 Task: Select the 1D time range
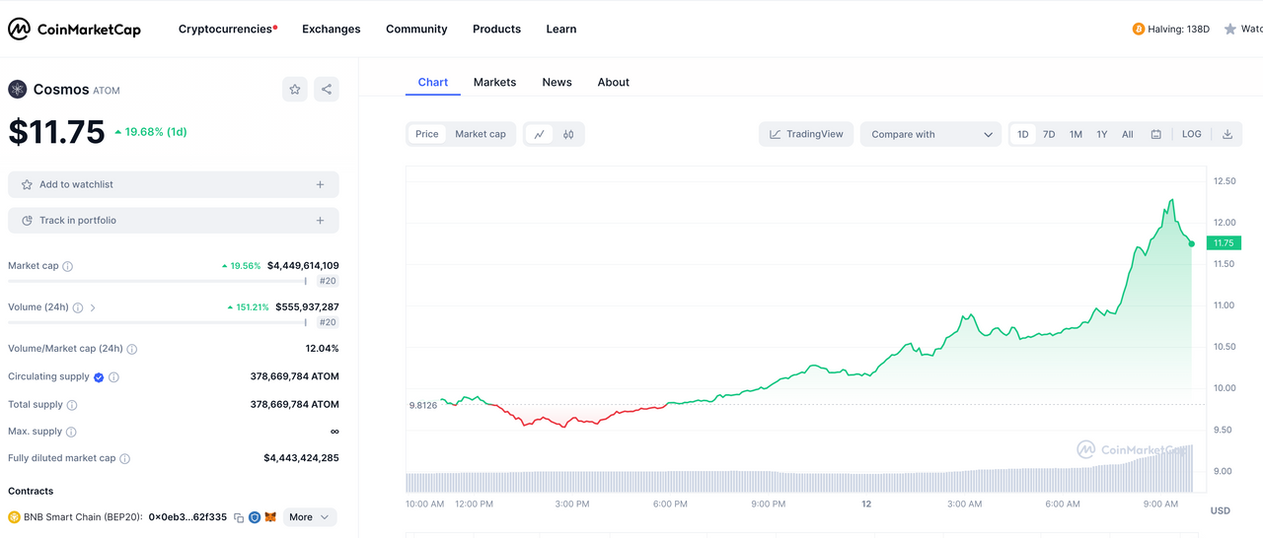1023,134
